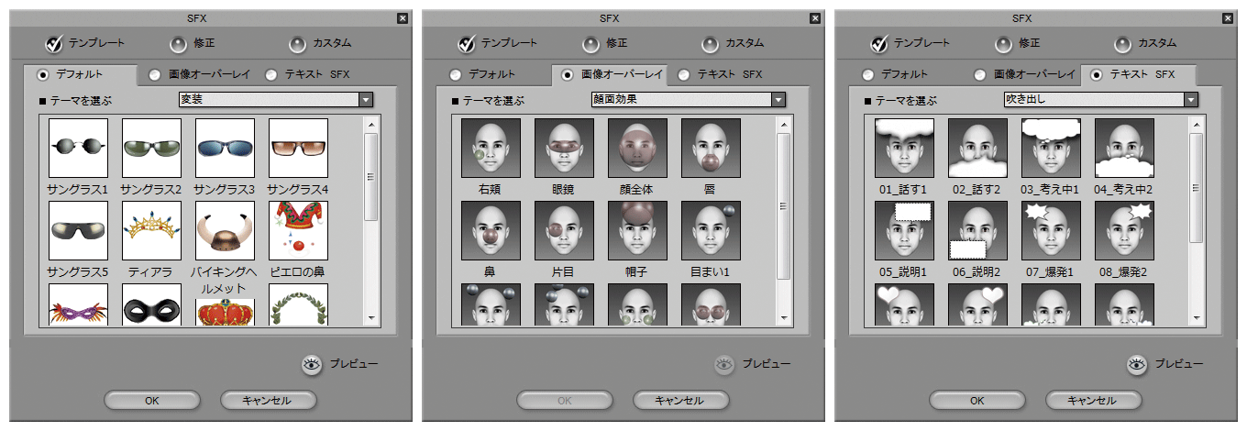Viewport: 1247px width, 431px height.
Task: Click scroll down arrow in middle window list
Action: click(784, 317)
